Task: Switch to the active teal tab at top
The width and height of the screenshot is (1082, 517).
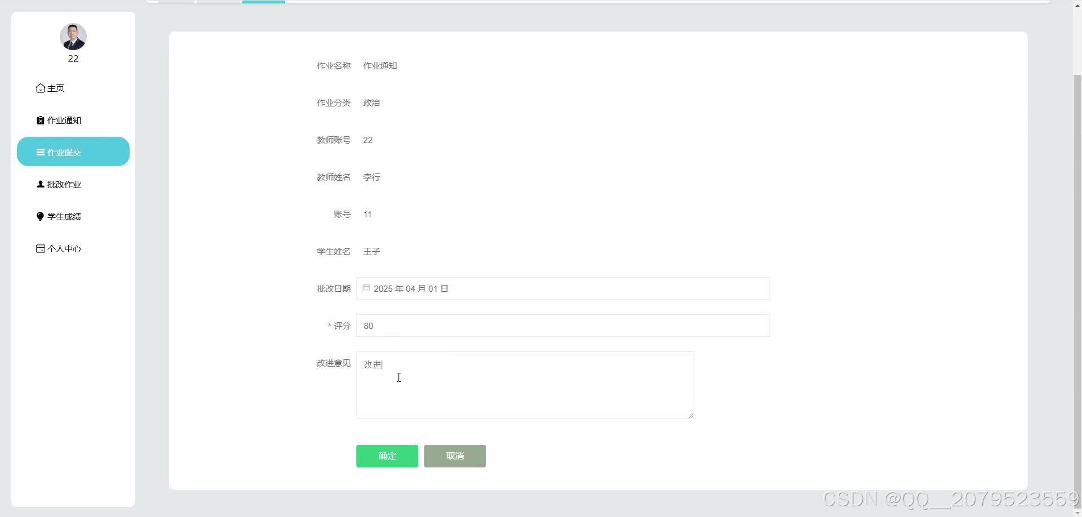Action: 263,1
